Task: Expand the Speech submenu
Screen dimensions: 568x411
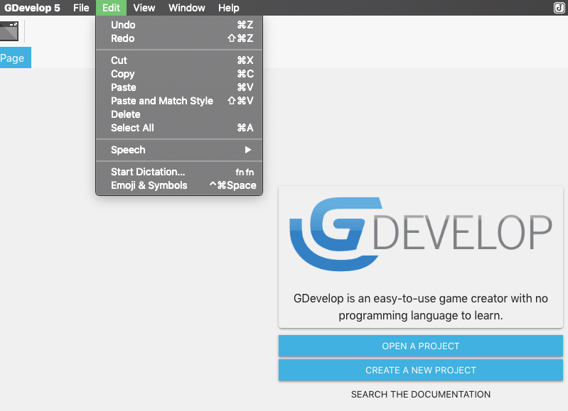Action: (179, 150)
